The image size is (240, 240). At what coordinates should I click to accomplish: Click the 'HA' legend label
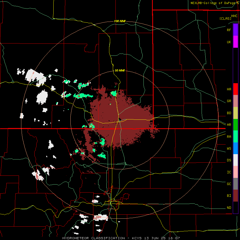point(229,89)
